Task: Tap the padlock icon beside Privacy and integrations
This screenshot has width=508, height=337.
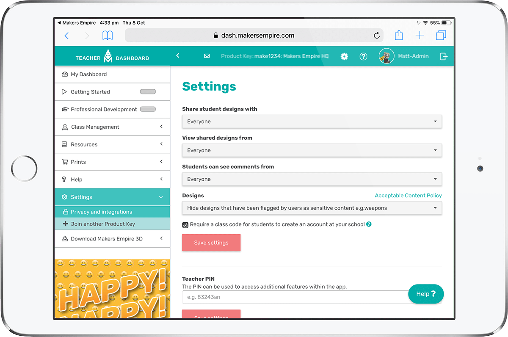Action: pos(66,212)
